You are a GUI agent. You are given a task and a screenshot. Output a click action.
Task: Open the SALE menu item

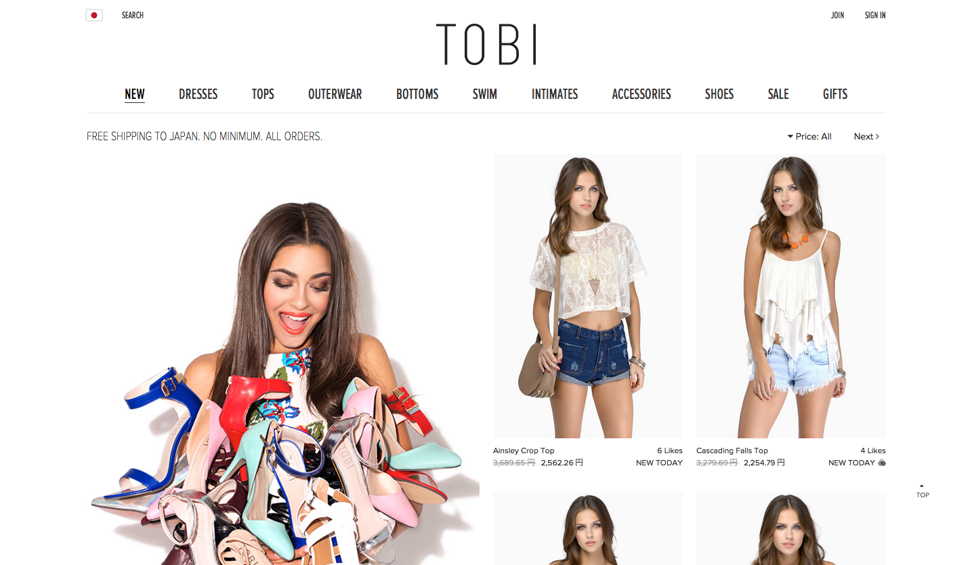(x=778, y=94)
